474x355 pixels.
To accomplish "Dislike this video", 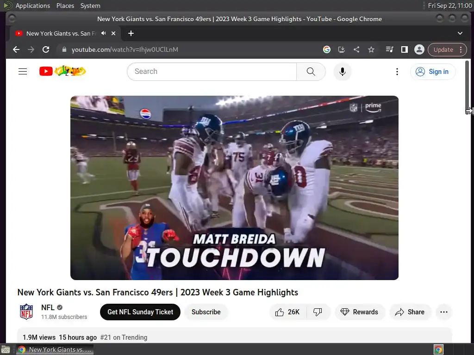I will click(x=318, y=312).
